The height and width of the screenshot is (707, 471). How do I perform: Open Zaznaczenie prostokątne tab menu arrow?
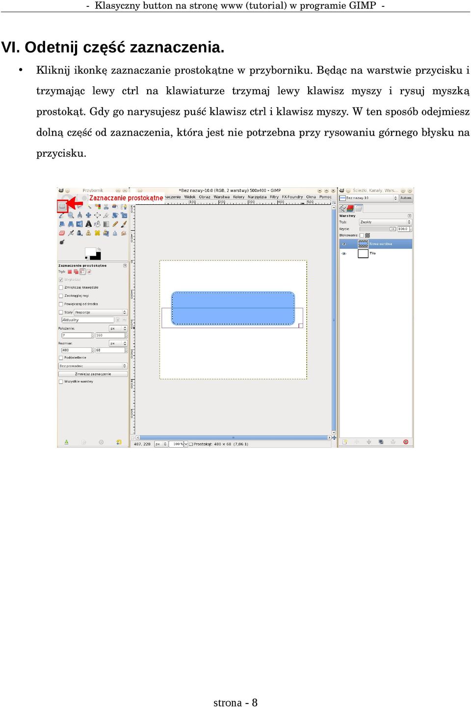pos(125,266)
